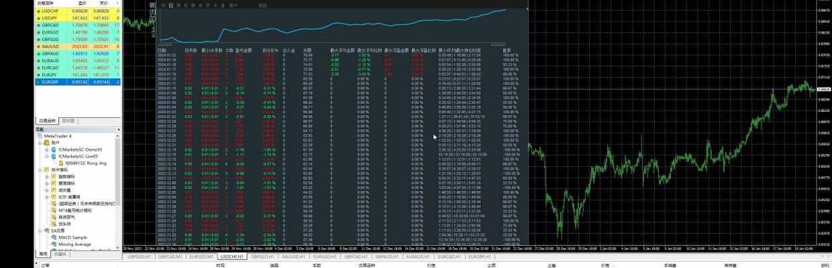Screen dimensions: 832x268
Task: Switch to 常用 tab in Navigator
Action: pos(43,255)
